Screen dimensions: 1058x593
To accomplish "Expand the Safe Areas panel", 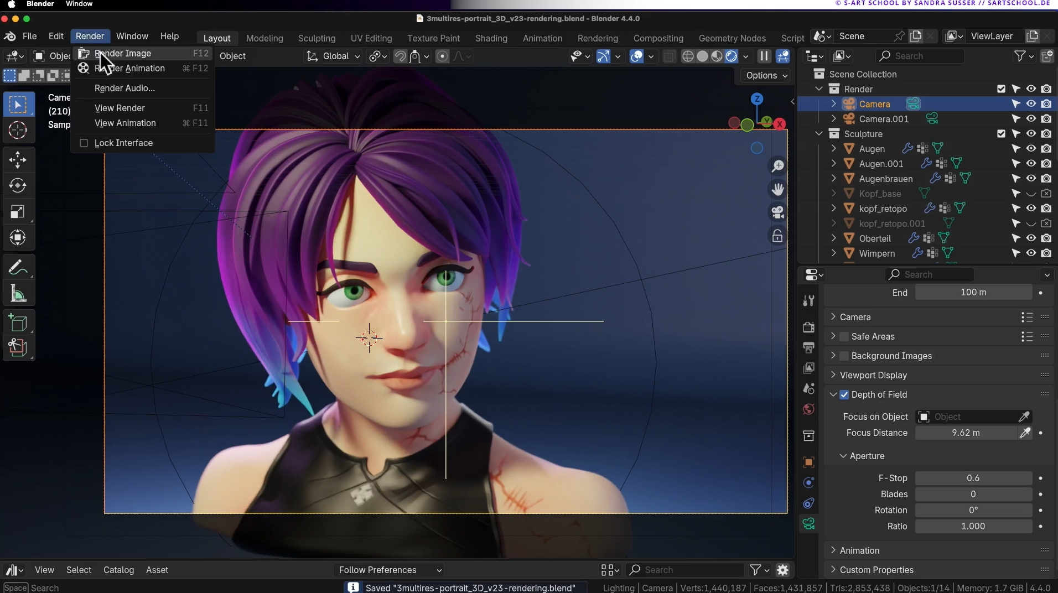I will 833,336.
